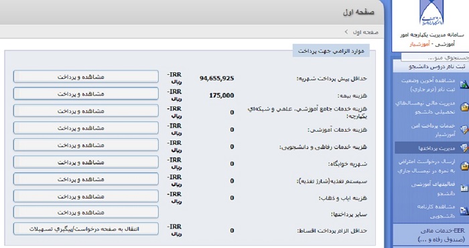Click the label سایر پرداختها
This screenshot has height=248, width=469.
[349, 215]
